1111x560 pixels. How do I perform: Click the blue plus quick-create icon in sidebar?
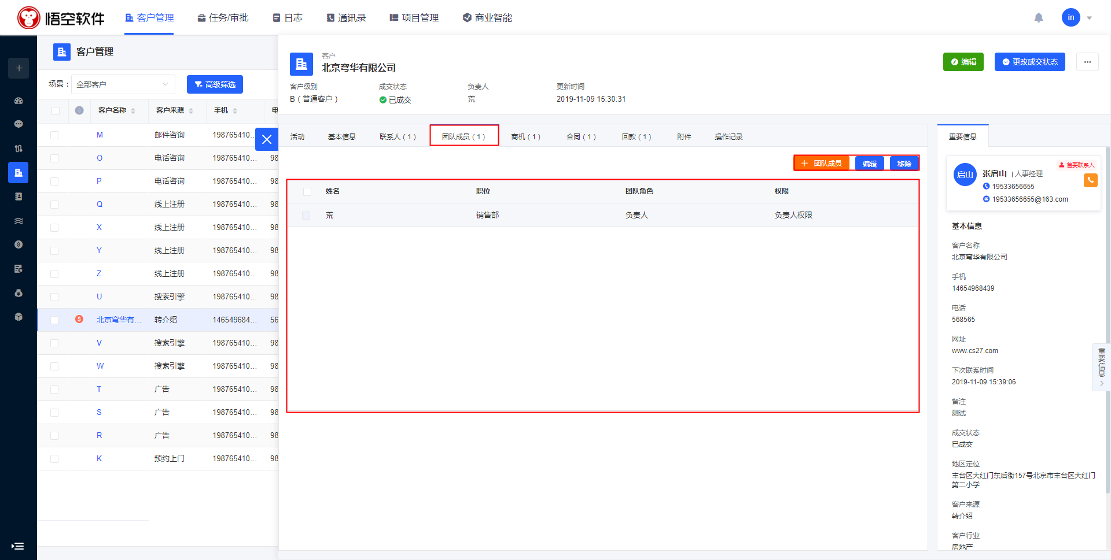tap(19, 68)
